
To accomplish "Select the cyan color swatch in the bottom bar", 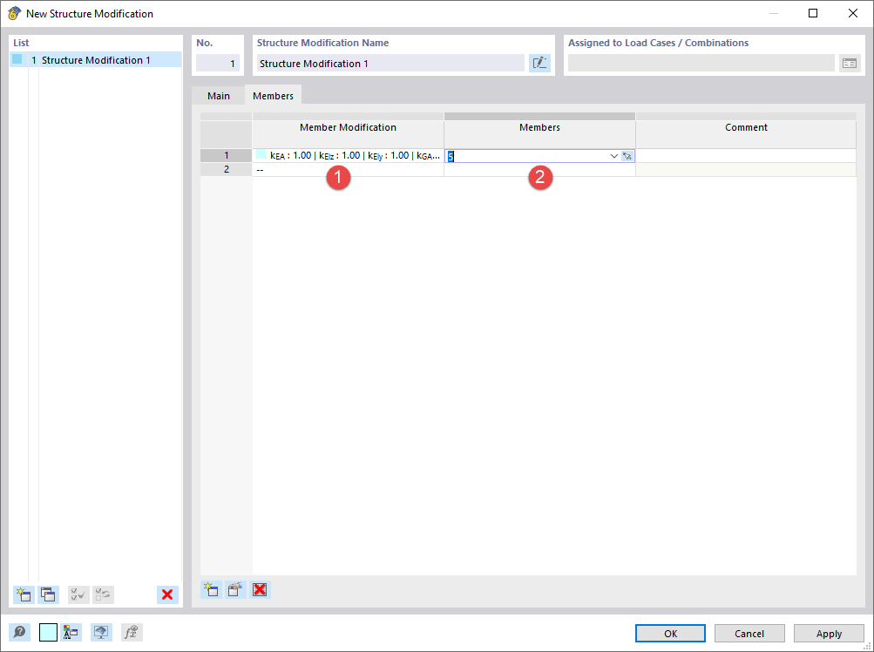I will (48, 632).
